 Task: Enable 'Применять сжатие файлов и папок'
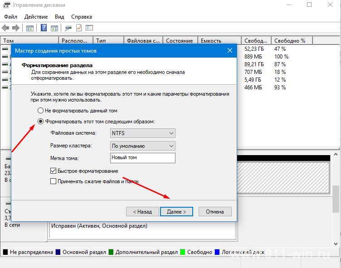coord(54,181)
